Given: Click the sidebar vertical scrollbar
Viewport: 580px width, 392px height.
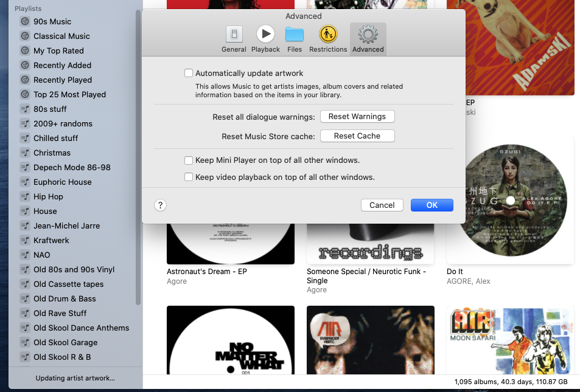Looking at the screenshot, I should coord(138,158).
